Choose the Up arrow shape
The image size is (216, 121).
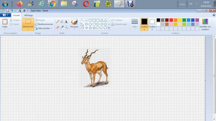[x=105, y=24]
